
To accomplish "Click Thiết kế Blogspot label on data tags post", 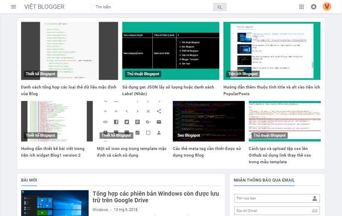I will click(40, 74).
